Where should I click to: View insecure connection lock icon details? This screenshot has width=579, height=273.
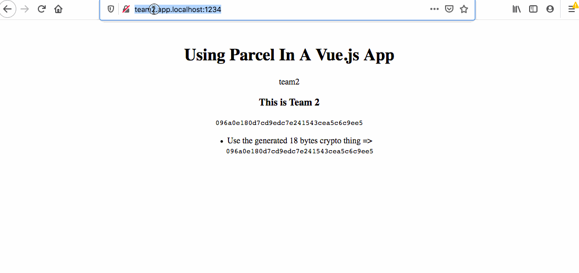(x=126, y=9)
